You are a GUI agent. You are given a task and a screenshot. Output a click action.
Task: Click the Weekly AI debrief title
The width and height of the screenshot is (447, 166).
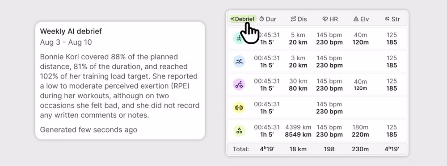[x=71, y=31]
